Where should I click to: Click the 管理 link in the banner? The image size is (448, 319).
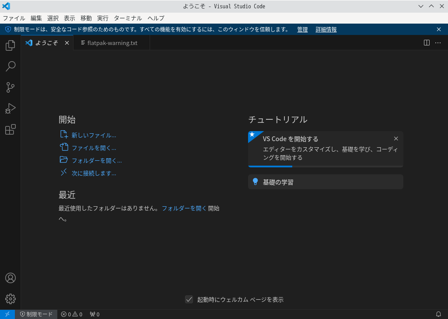302,29
